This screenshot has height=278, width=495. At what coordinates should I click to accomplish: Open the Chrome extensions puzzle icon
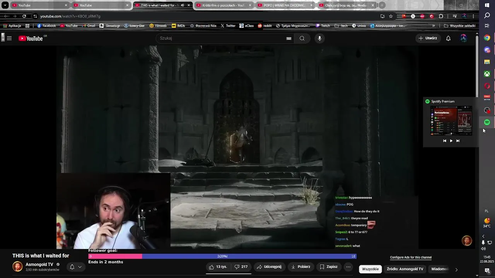click(x=441, y=16)
